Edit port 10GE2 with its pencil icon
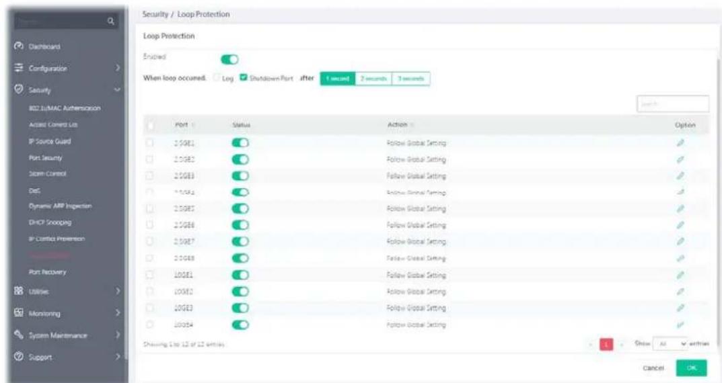Image resolution: width=722 pixels, height=383 pixels. pyautogui.click(x=680, y=292)
